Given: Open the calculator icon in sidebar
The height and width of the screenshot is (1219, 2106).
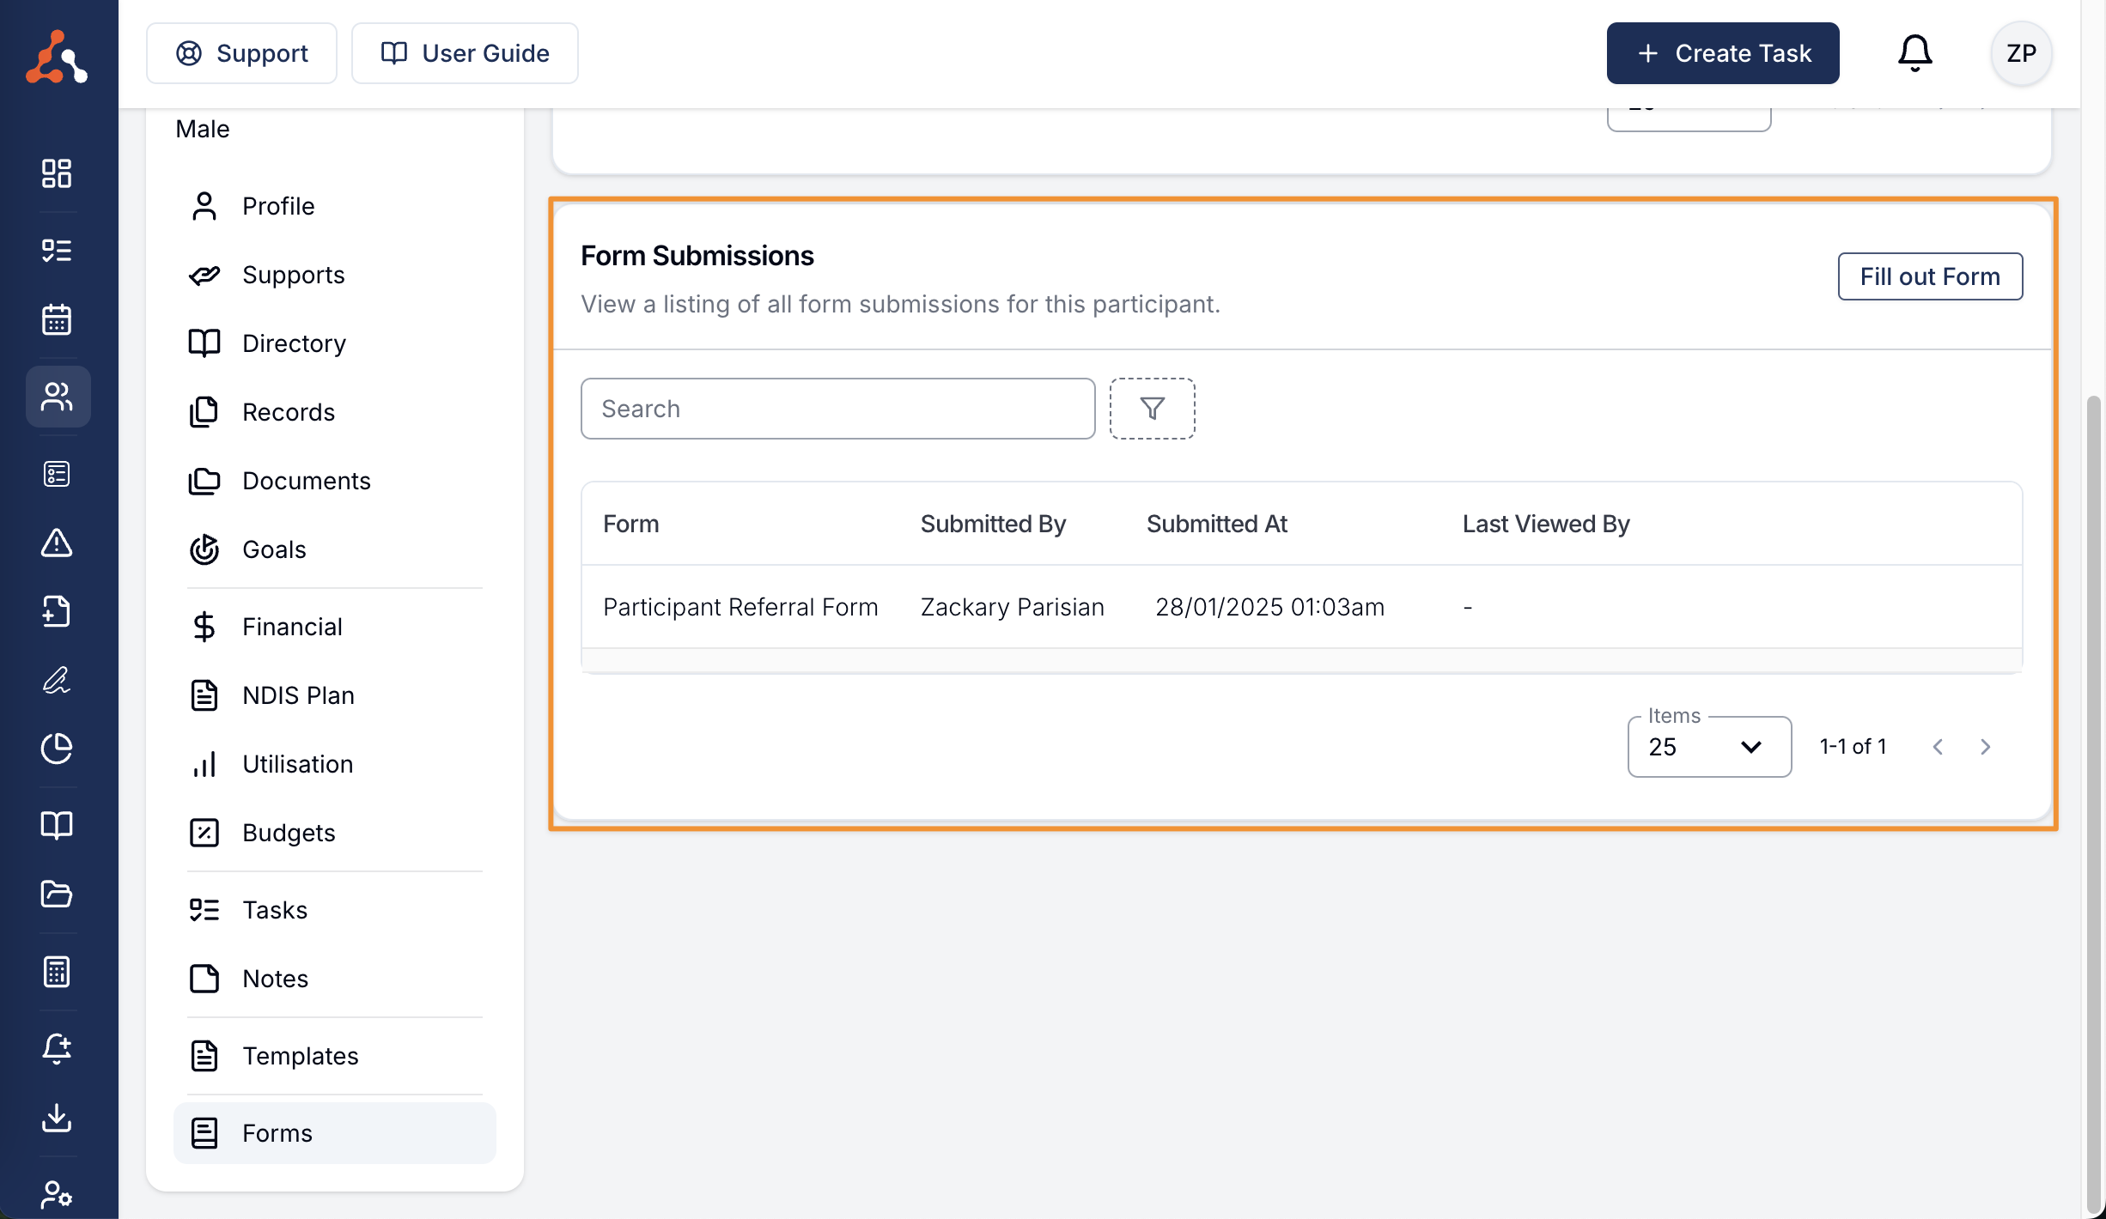Looking at the screenshot, I should point(57,972).
